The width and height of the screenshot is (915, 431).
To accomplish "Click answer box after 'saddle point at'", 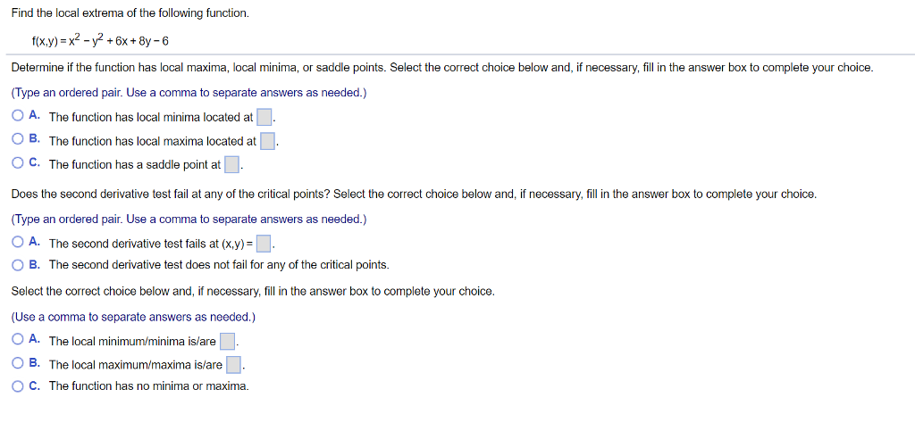I will point(231,165).
